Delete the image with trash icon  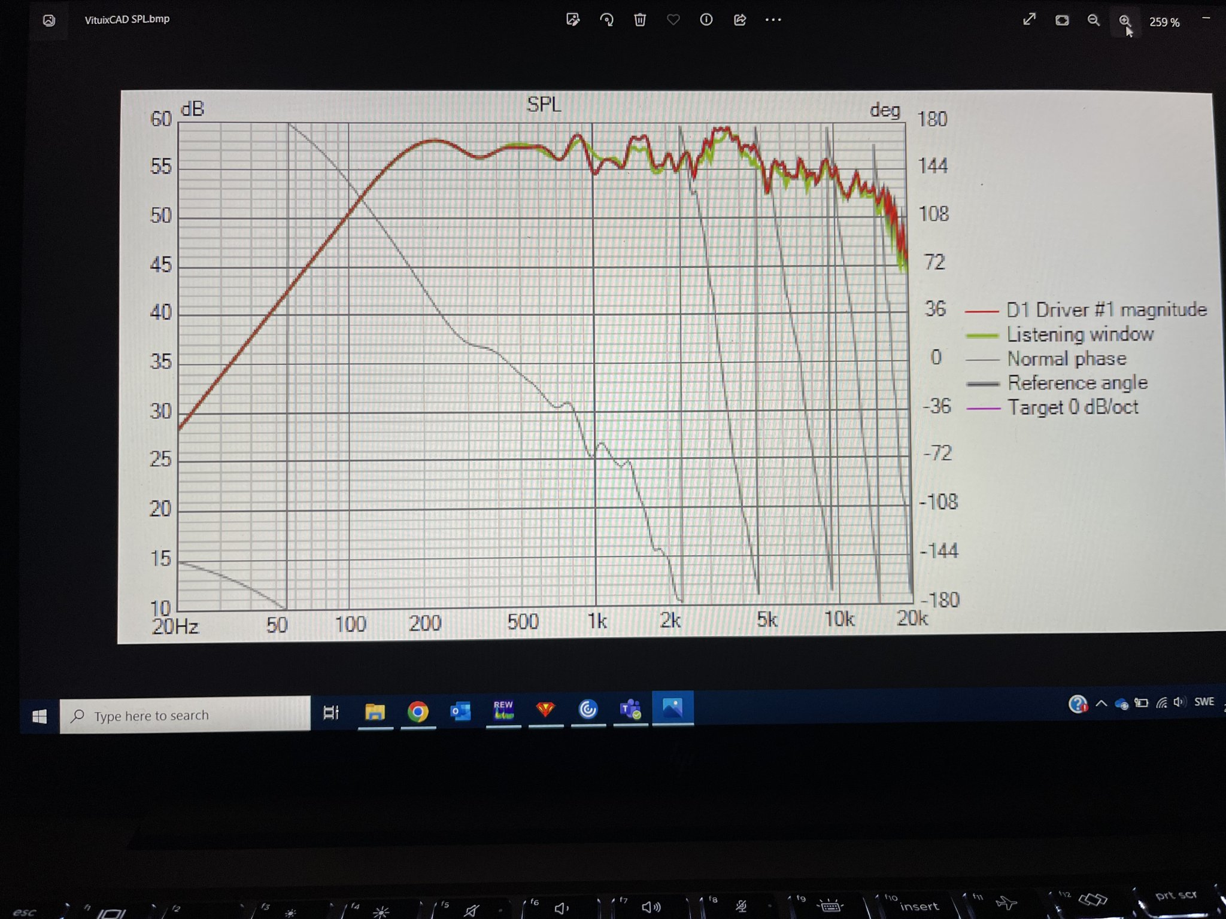pyautogui.click(x=640, y=20)
